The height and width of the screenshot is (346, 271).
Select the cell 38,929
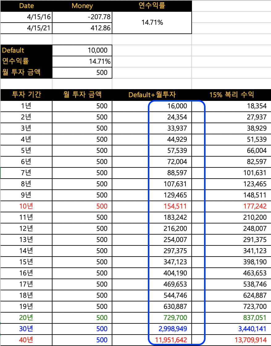231,128
